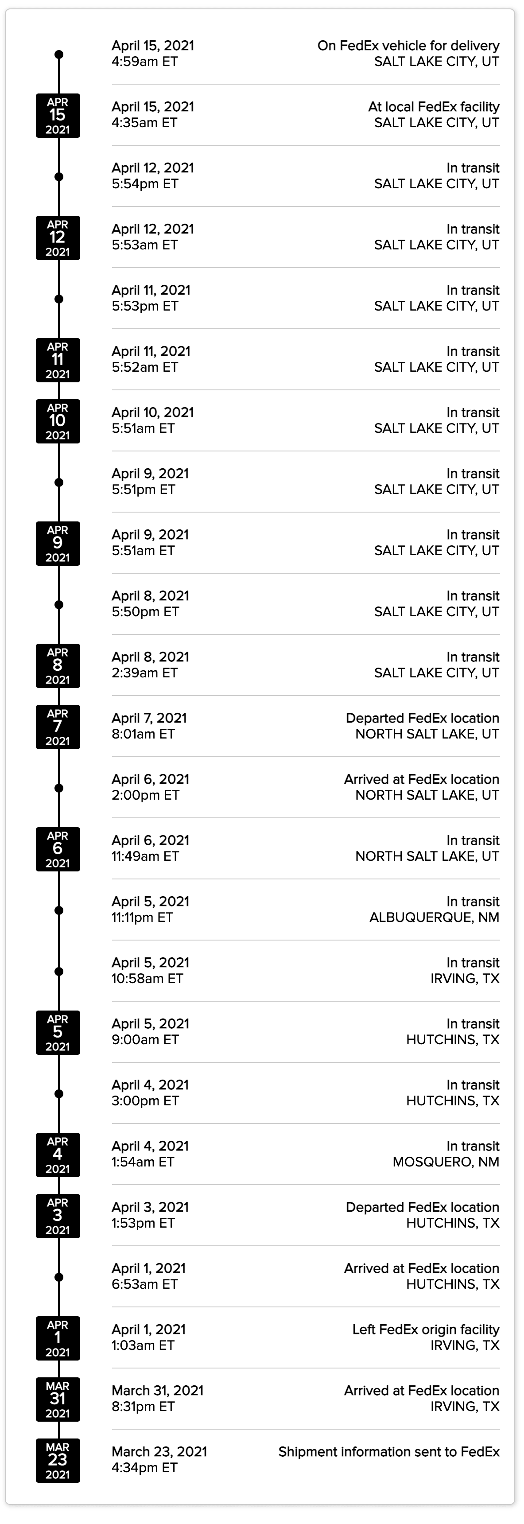Click "On FedEx vehicle for delivery" status

pos(408,46)
